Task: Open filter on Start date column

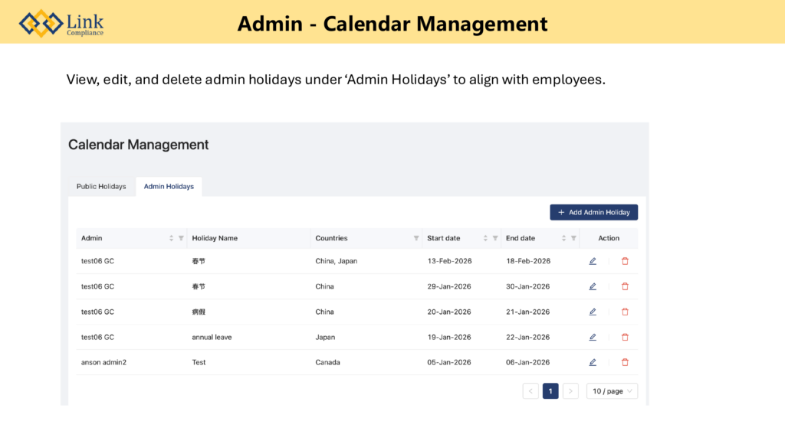Action: pyautogui.click(x=495, y=238)
